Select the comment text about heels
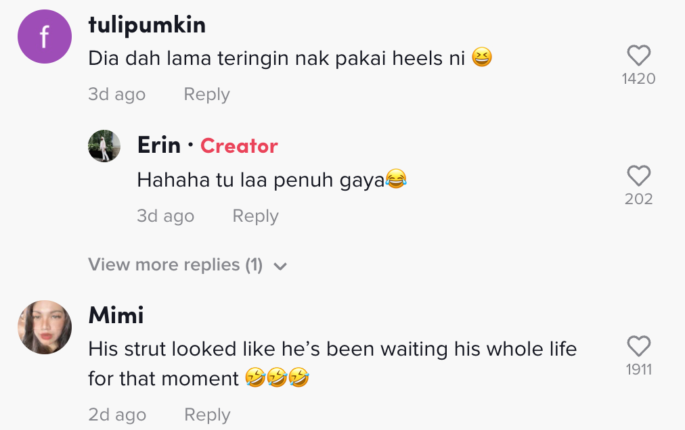The width and height of the screenshot is (685, 430). (x=276, y=59)
